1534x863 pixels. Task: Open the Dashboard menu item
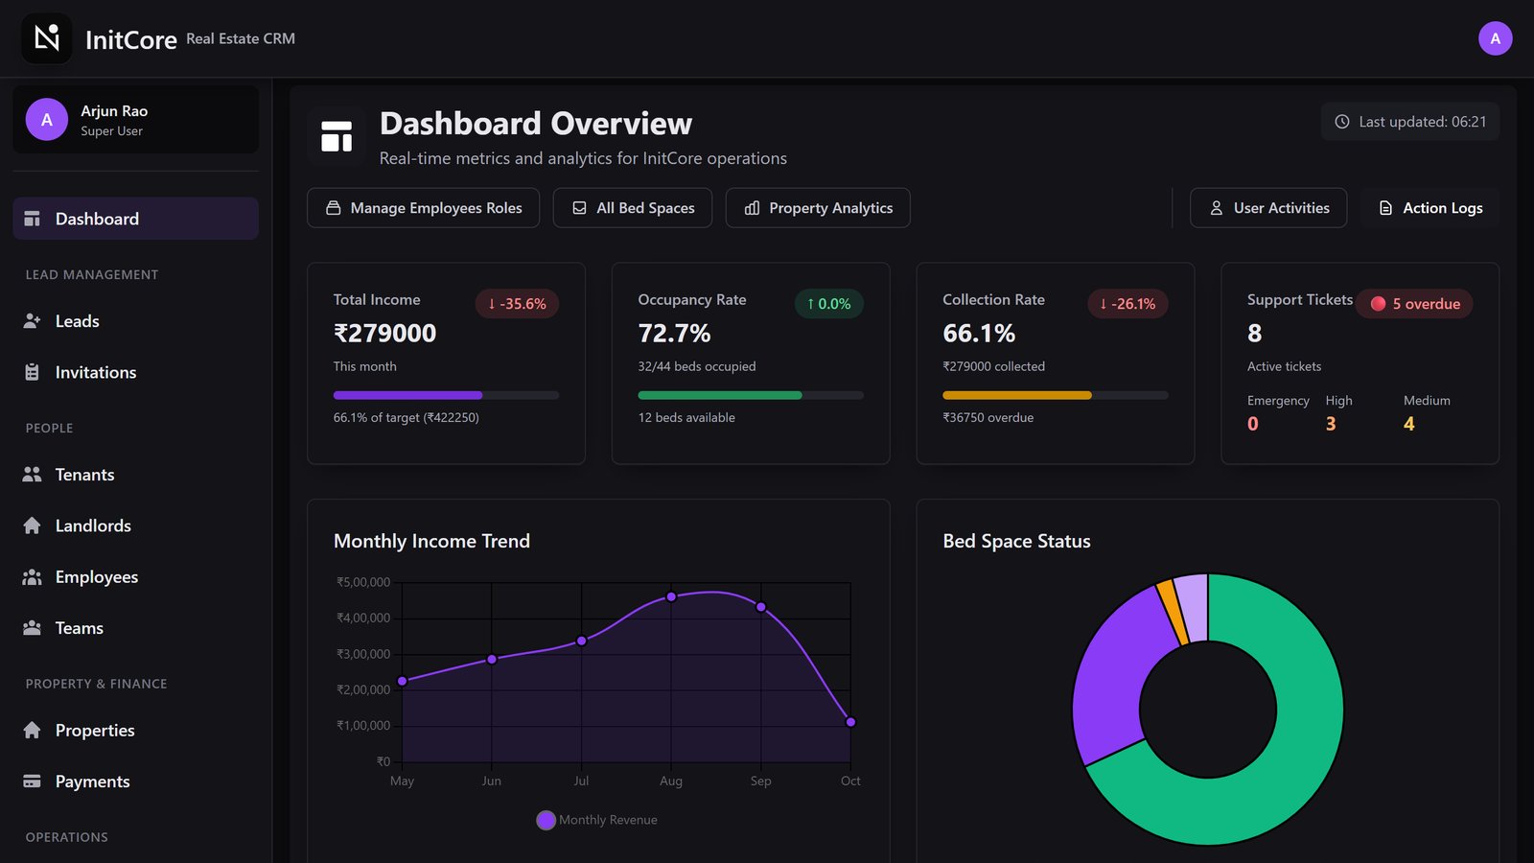coord(135,219)
